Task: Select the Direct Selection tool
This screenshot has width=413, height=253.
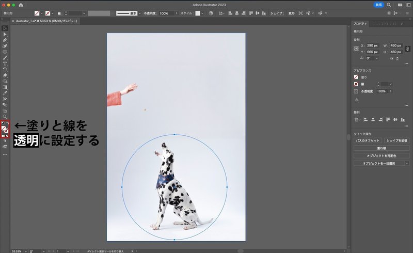Action: pyautogui.click(x=5, y=34)
